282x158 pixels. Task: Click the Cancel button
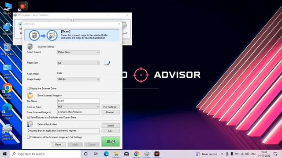tap(92, 144)
